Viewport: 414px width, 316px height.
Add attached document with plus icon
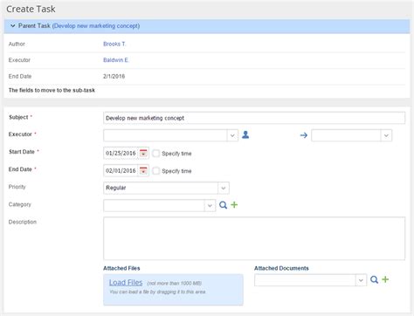tap(385, 279)
